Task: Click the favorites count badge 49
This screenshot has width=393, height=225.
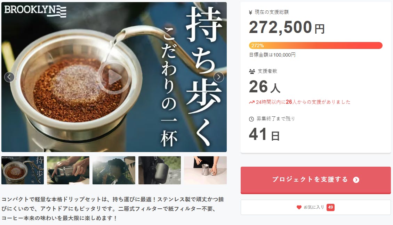Action: click(330, 207)
